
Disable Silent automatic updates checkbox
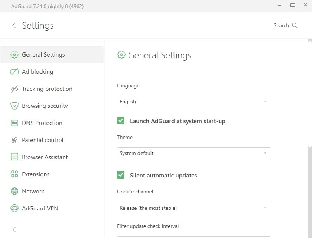pyautogui.click(x=121, y=175)
